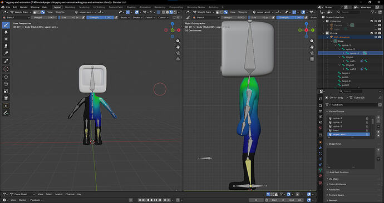The height and width of the screenshot is (203, 384).
Task: Select the Annotate tool
Action: tap(6, 113)
